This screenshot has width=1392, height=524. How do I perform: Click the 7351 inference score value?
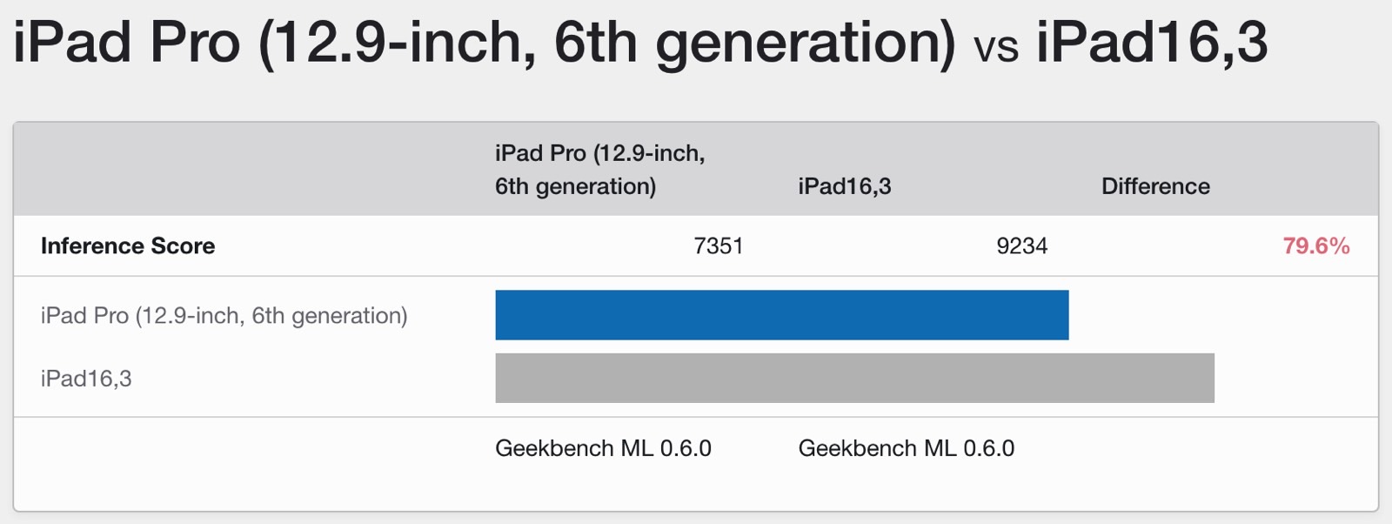click(x=719, y=246)
